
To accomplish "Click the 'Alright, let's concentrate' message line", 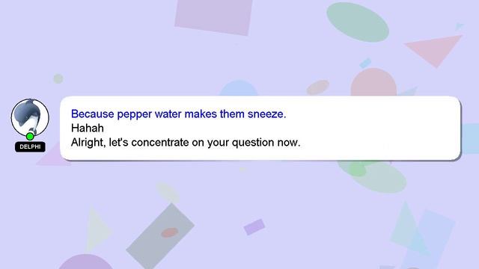I will click(x=186, y=143).
